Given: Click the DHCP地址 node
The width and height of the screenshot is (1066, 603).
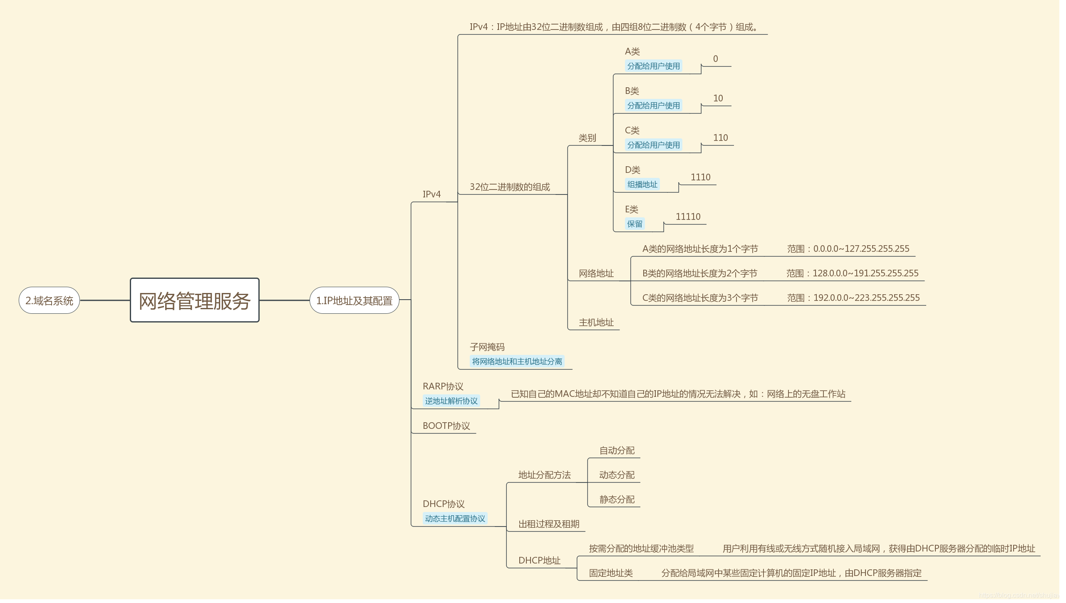Looking at the screenshot, I should [539, 561].
